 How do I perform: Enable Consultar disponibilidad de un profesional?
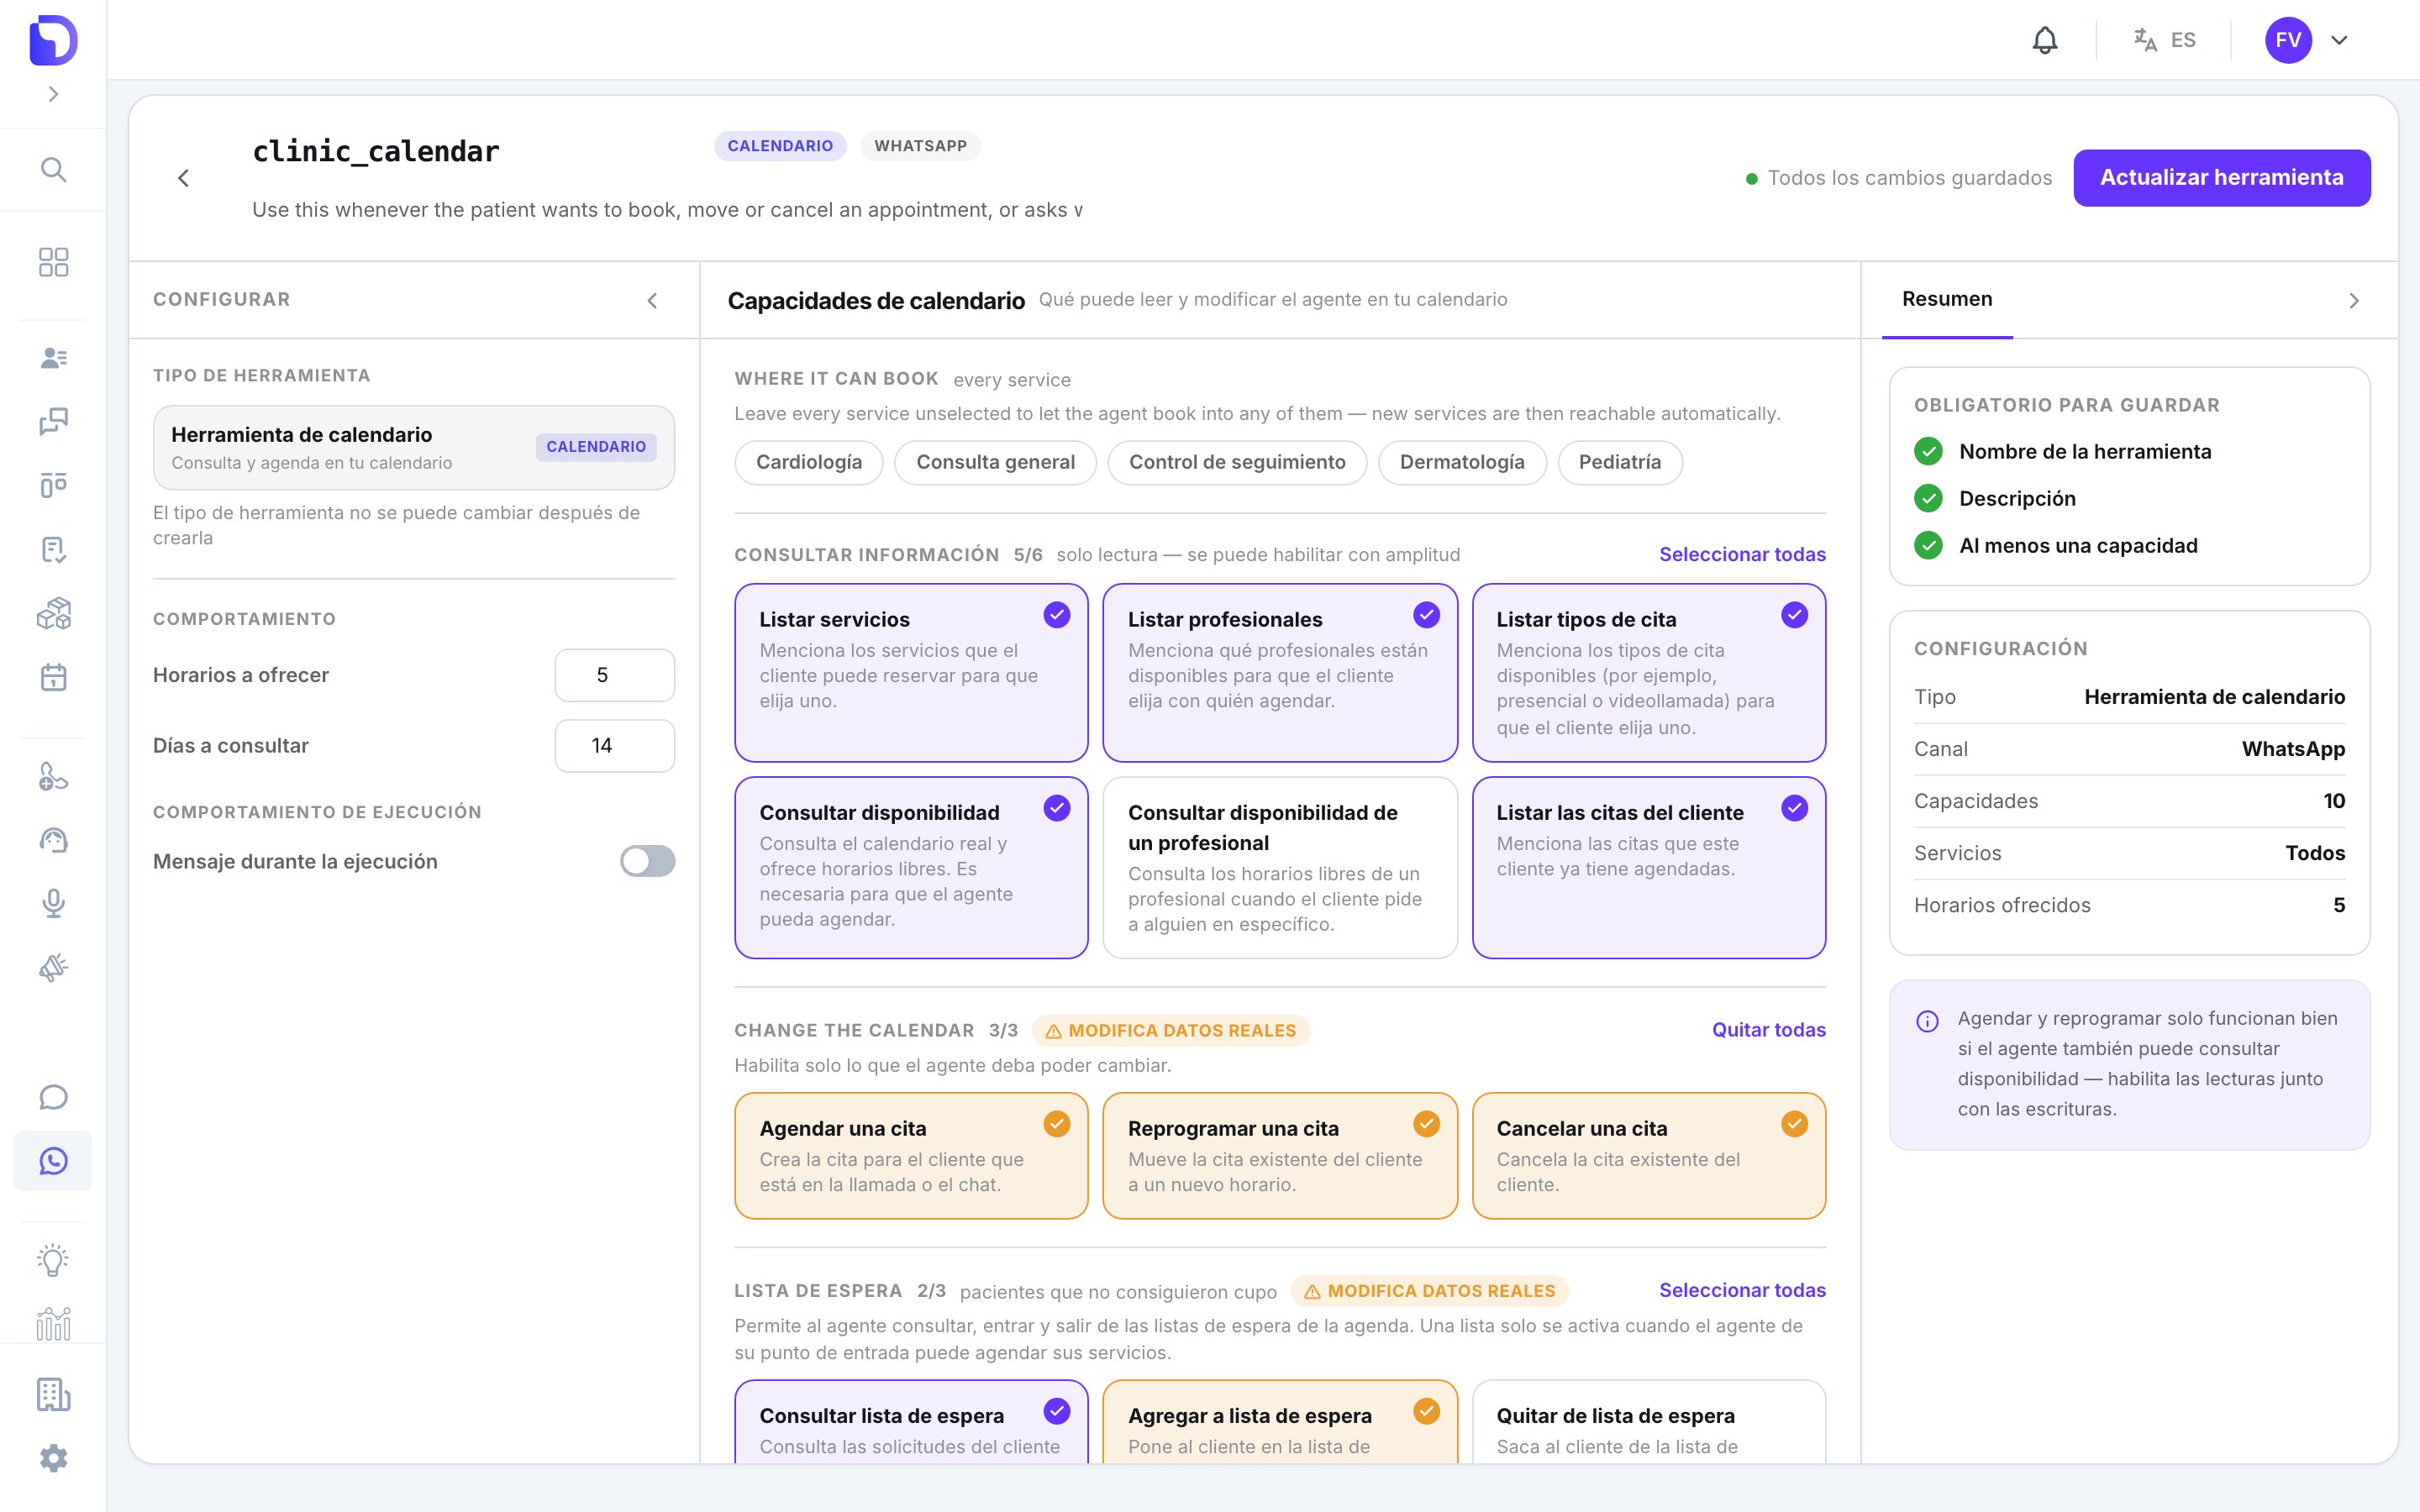[x=1280, y=867]
